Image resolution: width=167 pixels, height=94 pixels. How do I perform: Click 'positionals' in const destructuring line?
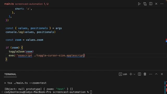pos(39,28)
